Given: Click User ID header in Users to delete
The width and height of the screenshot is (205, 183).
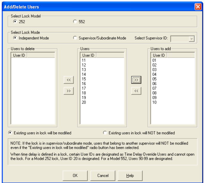Looking at the screenshot, I should click(19, 55).
